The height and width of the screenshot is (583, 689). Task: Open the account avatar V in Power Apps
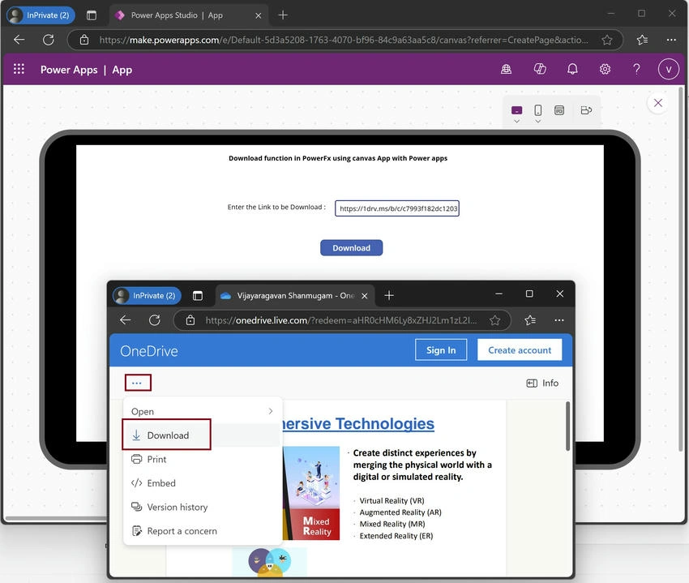pos(669,69)
